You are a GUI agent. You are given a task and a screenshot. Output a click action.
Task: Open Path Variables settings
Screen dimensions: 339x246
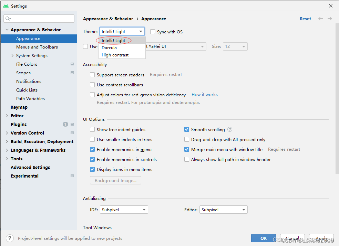pyautogui.click(x=30, y=98)
